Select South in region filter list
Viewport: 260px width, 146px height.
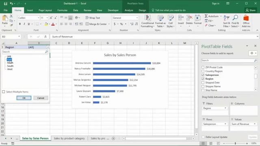[10, 66]
